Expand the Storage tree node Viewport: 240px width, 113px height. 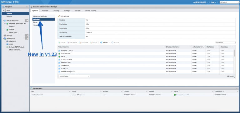click(x=3, y=35)
